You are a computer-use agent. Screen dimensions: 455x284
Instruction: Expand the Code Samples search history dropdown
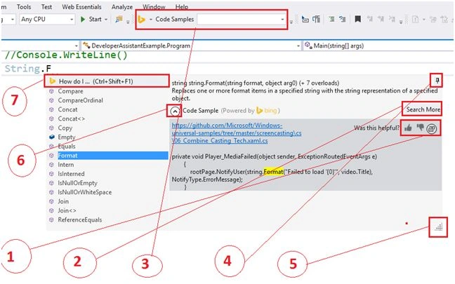coord(282,20)
